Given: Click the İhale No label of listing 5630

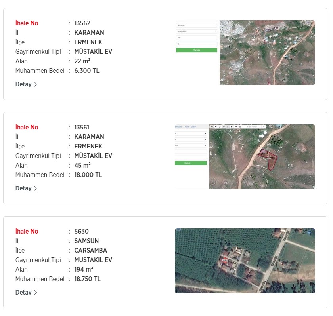Looking at the screenshot, I should pos(27,232).
